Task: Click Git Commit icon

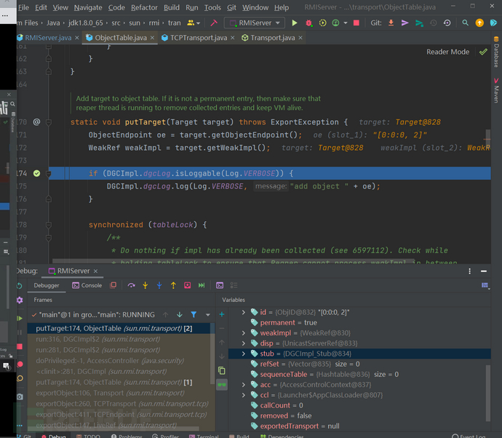Action: click(x=405, y=23)
